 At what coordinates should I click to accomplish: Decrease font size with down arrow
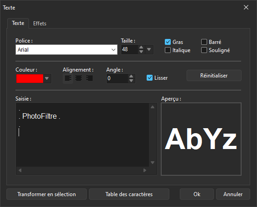tap(141, 52)
